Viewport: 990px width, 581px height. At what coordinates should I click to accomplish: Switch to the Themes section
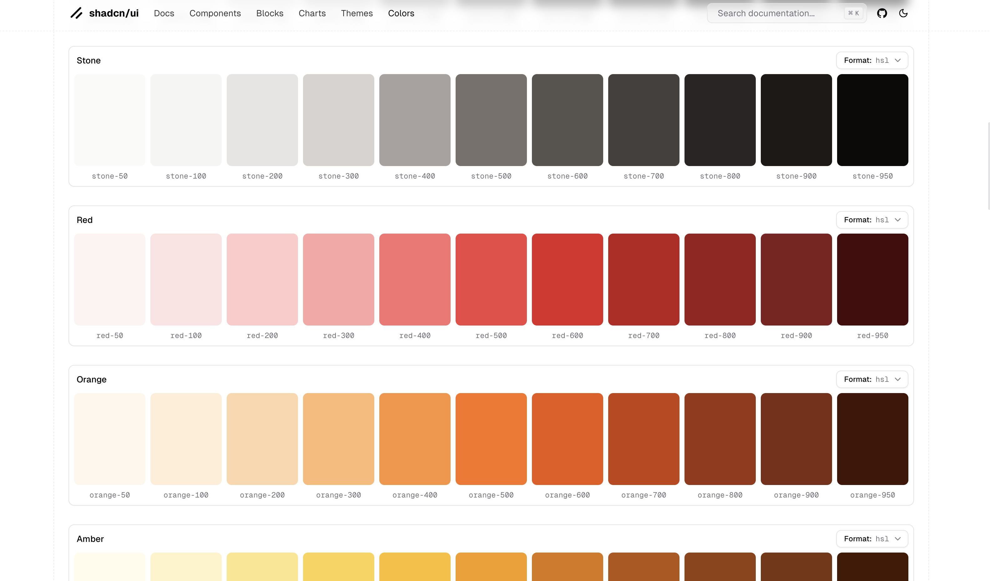point(357,13)
